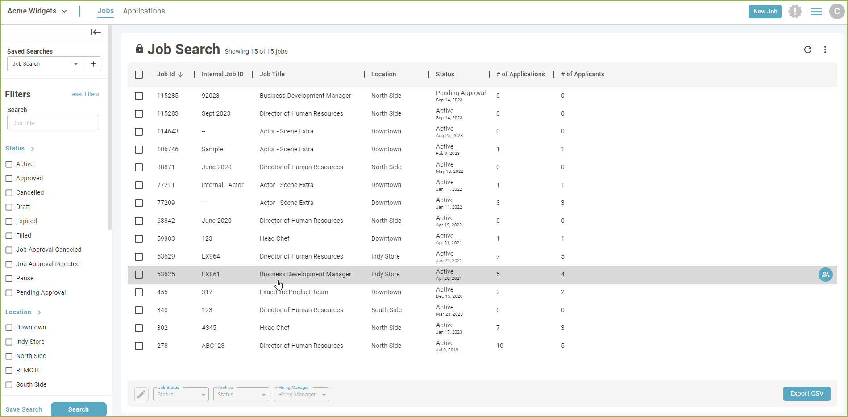The image size is (848, 417).
Task: Check the Downtown location filter
Action: point(9,327)
